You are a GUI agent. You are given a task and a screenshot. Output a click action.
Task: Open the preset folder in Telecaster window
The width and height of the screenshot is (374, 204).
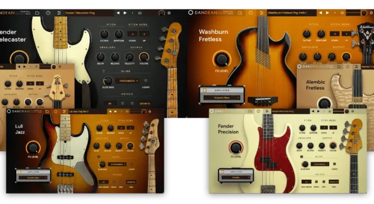pos(37,12)
